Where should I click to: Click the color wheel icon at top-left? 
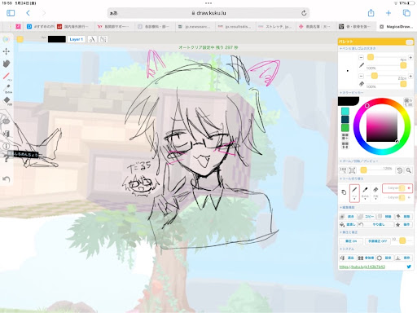click(x=6, y=39)
